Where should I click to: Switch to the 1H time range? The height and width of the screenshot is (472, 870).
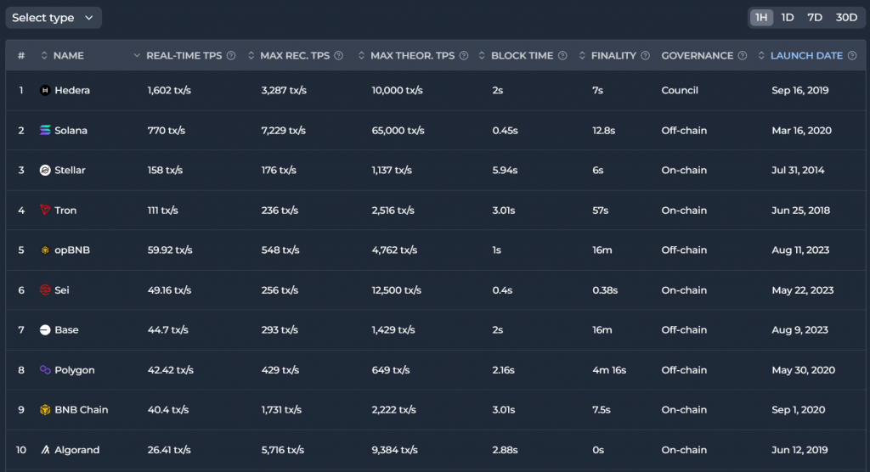761,18
